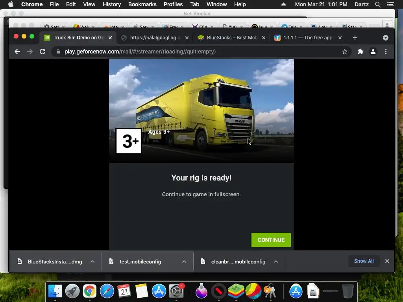Close the BlueStacks tab

[x=263, y=38]
